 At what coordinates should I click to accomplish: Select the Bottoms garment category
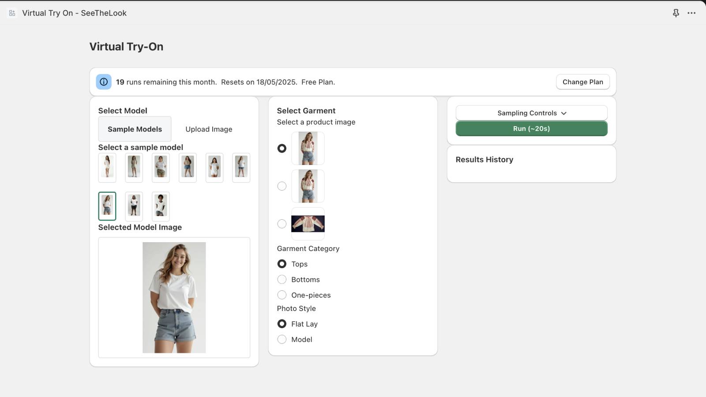coord(282,279)
